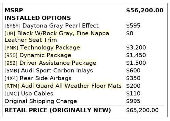Select the $3,200 Technology Package price
The image size is (170, 121).
136,48
